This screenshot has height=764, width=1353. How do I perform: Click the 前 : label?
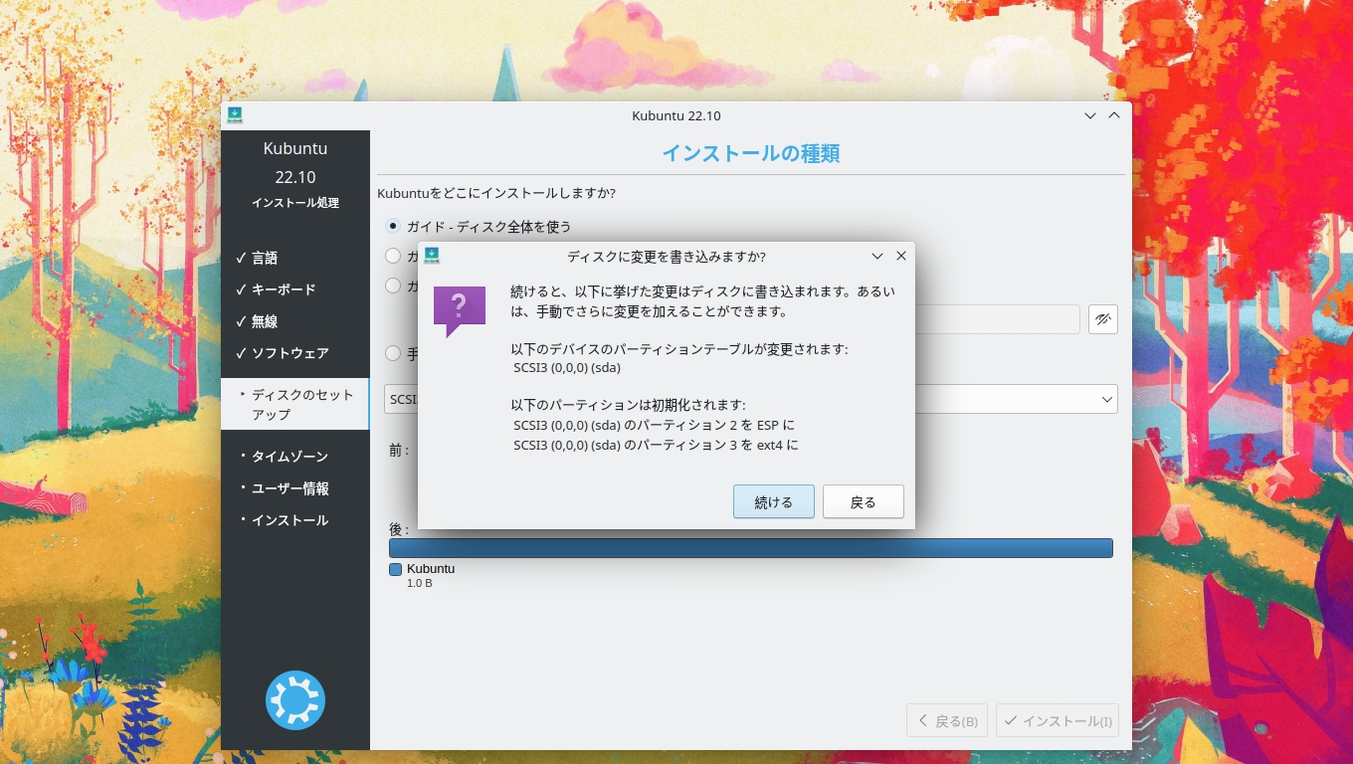point(399,451)
